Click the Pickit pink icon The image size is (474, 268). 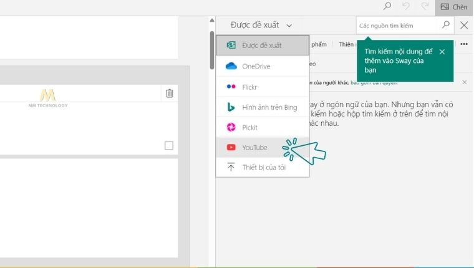[x=231, y=127]
